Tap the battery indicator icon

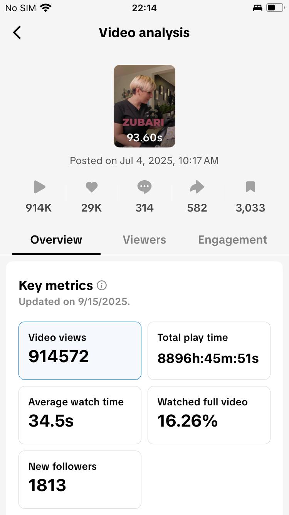click(275, 8)
